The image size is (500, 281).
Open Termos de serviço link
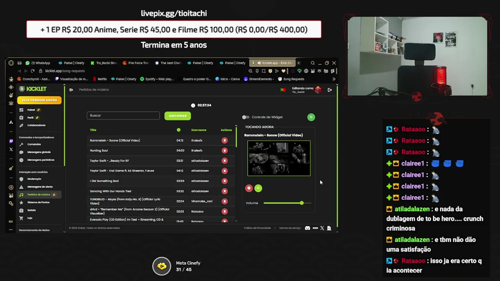pyautogui.click(x=290, y=228)
